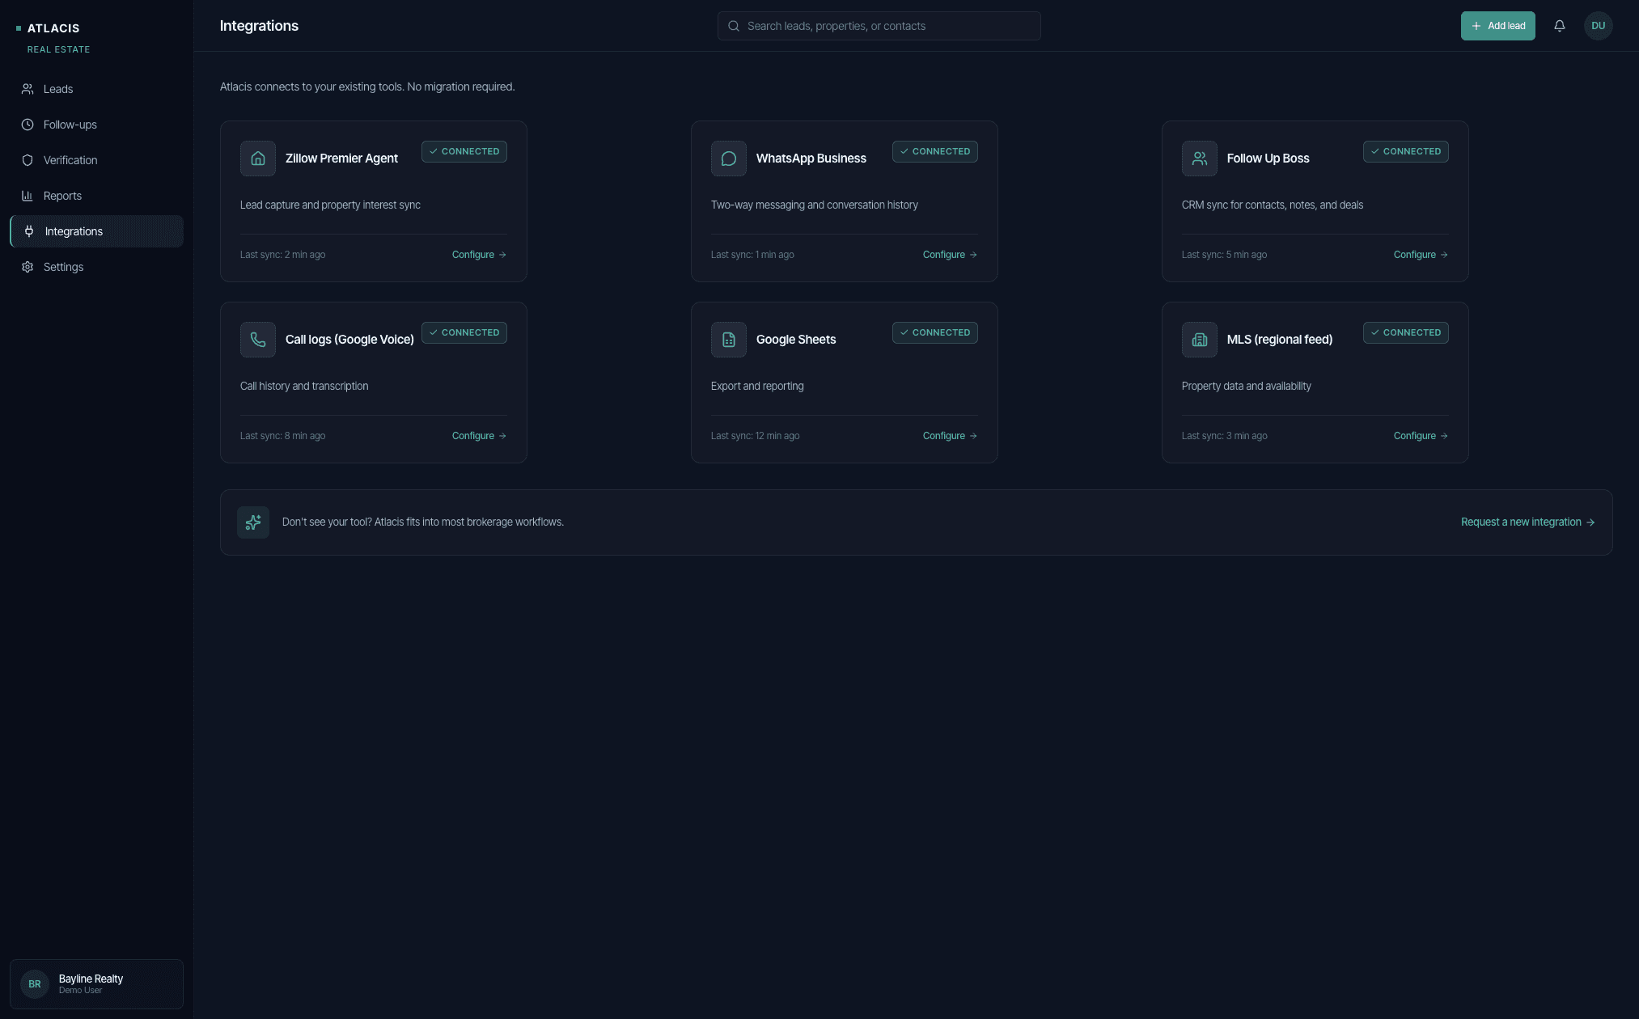Select the Follow-ups sidebar item

pos(68,124)
